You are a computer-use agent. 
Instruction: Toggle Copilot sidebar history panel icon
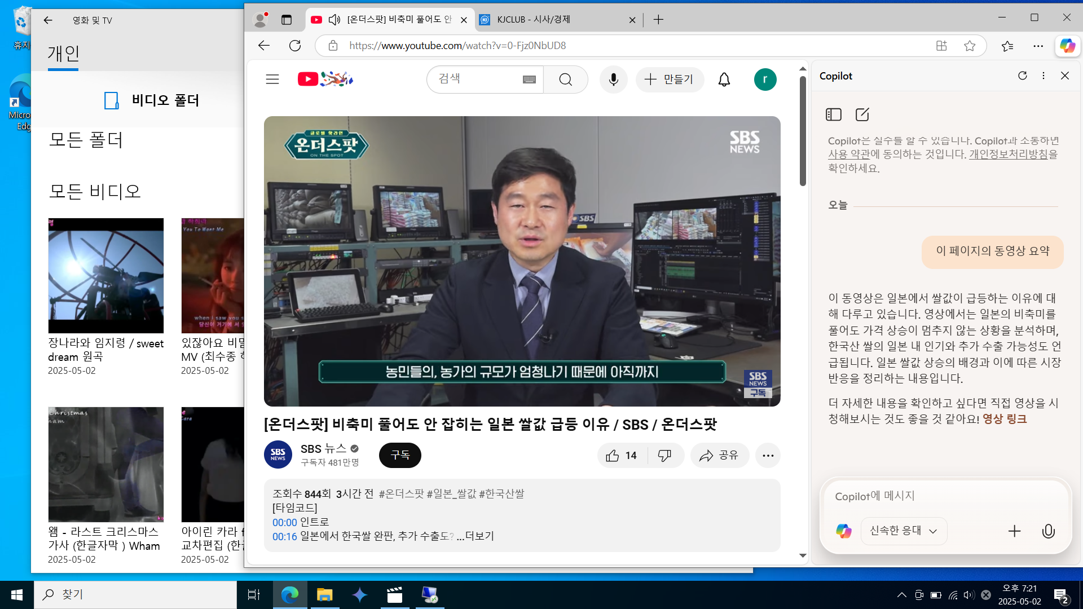[x=833, y=114]
